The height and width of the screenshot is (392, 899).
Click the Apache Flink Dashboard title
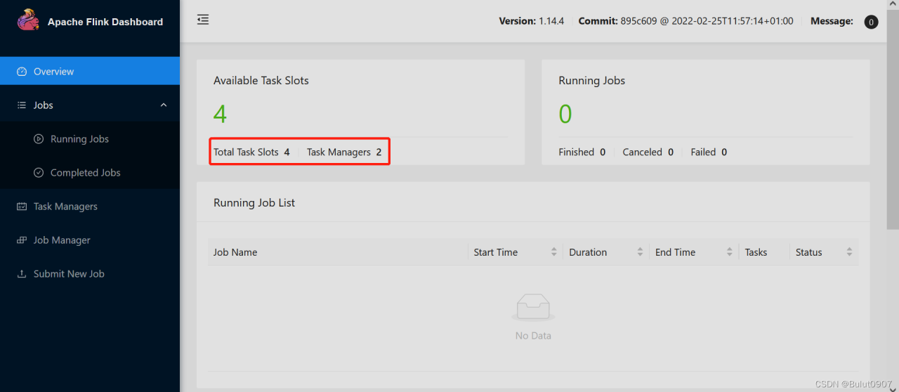coord(105,22)
